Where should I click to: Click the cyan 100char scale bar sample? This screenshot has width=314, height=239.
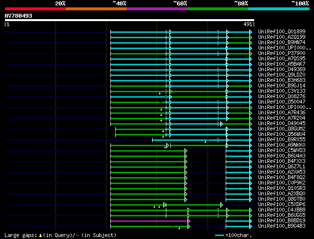click(x=219, y=236)
